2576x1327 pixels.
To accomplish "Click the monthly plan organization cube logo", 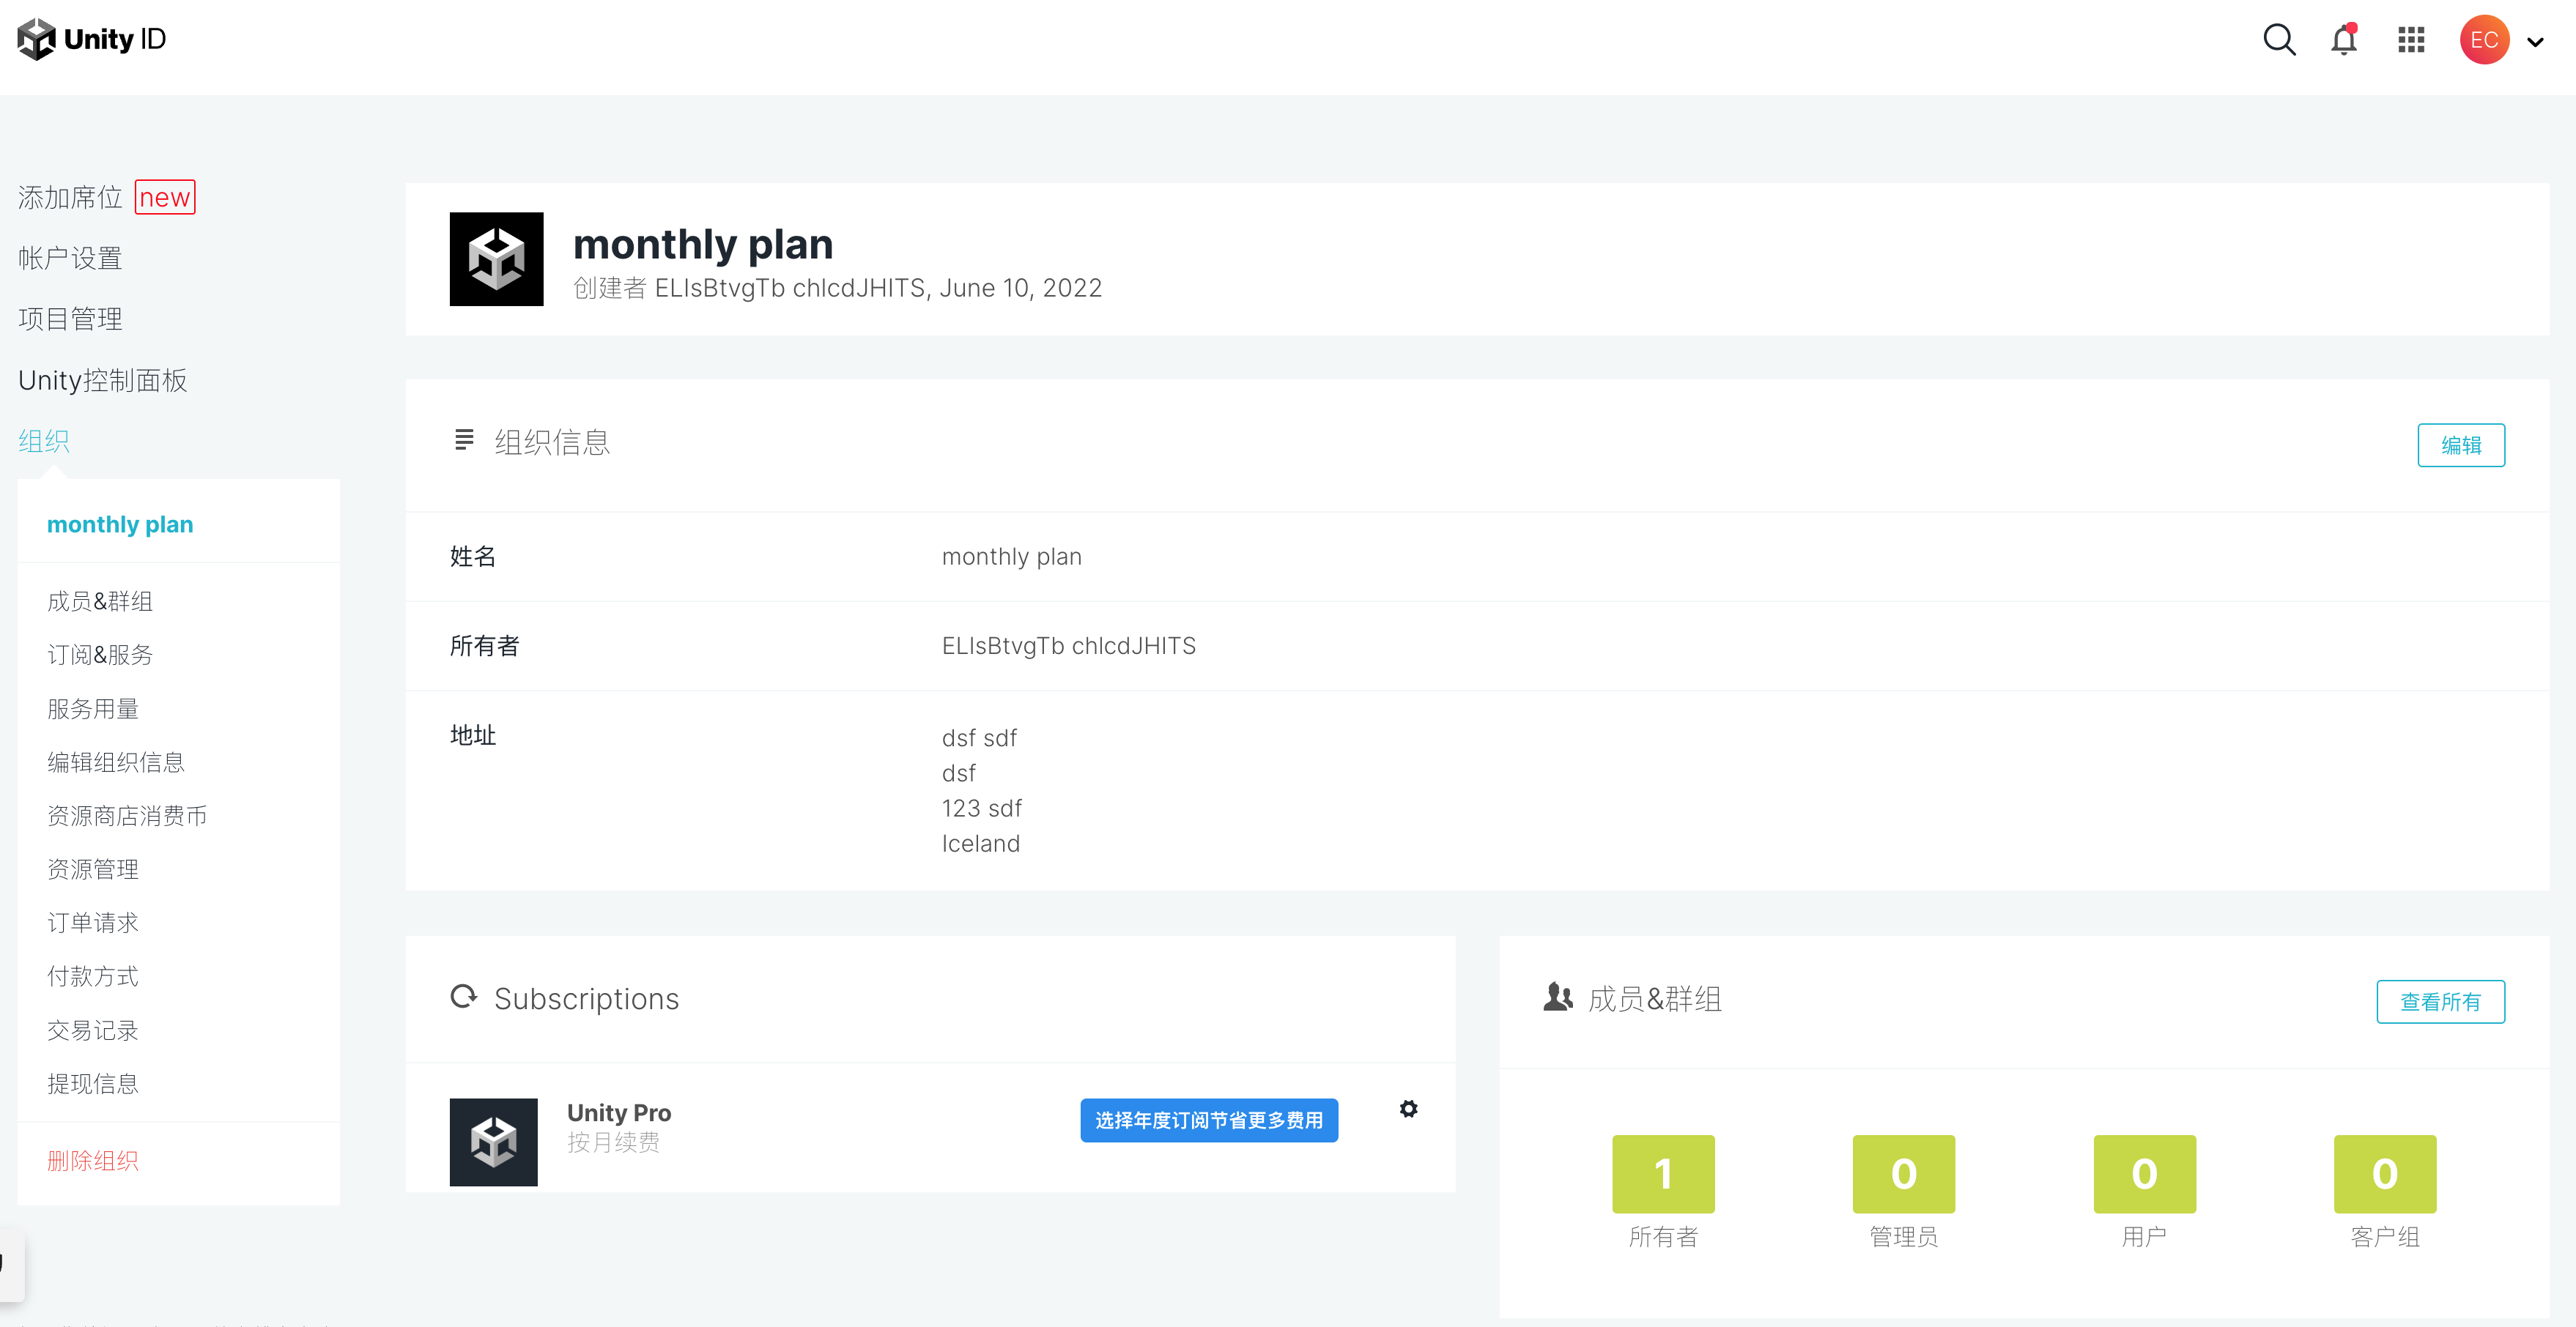I will coord(496,259).
